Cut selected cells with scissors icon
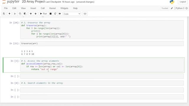This screenshot has height=106, width=189. pyautogui.click(x=15, y=14)
